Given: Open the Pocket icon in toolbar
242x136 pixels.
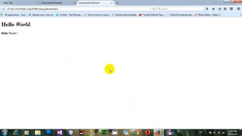Looking at the screenshot, I should pos(231,9).
